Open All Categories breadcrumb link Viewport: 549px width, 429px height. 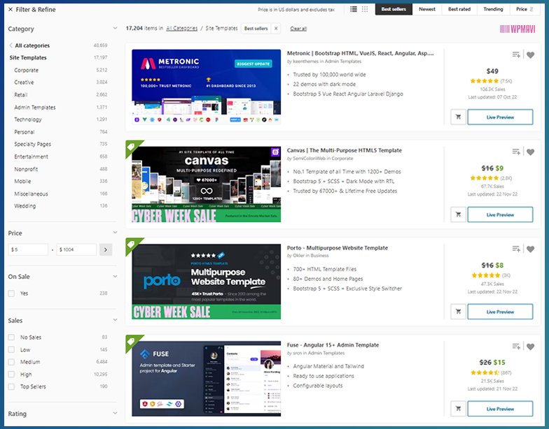182,28
